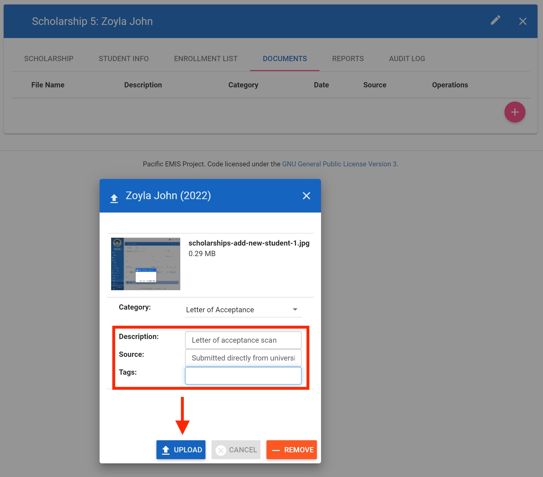Viewport: 543px width, 477px height.
Task: Open the Category dropdown arrow
Action: point(295,309)
